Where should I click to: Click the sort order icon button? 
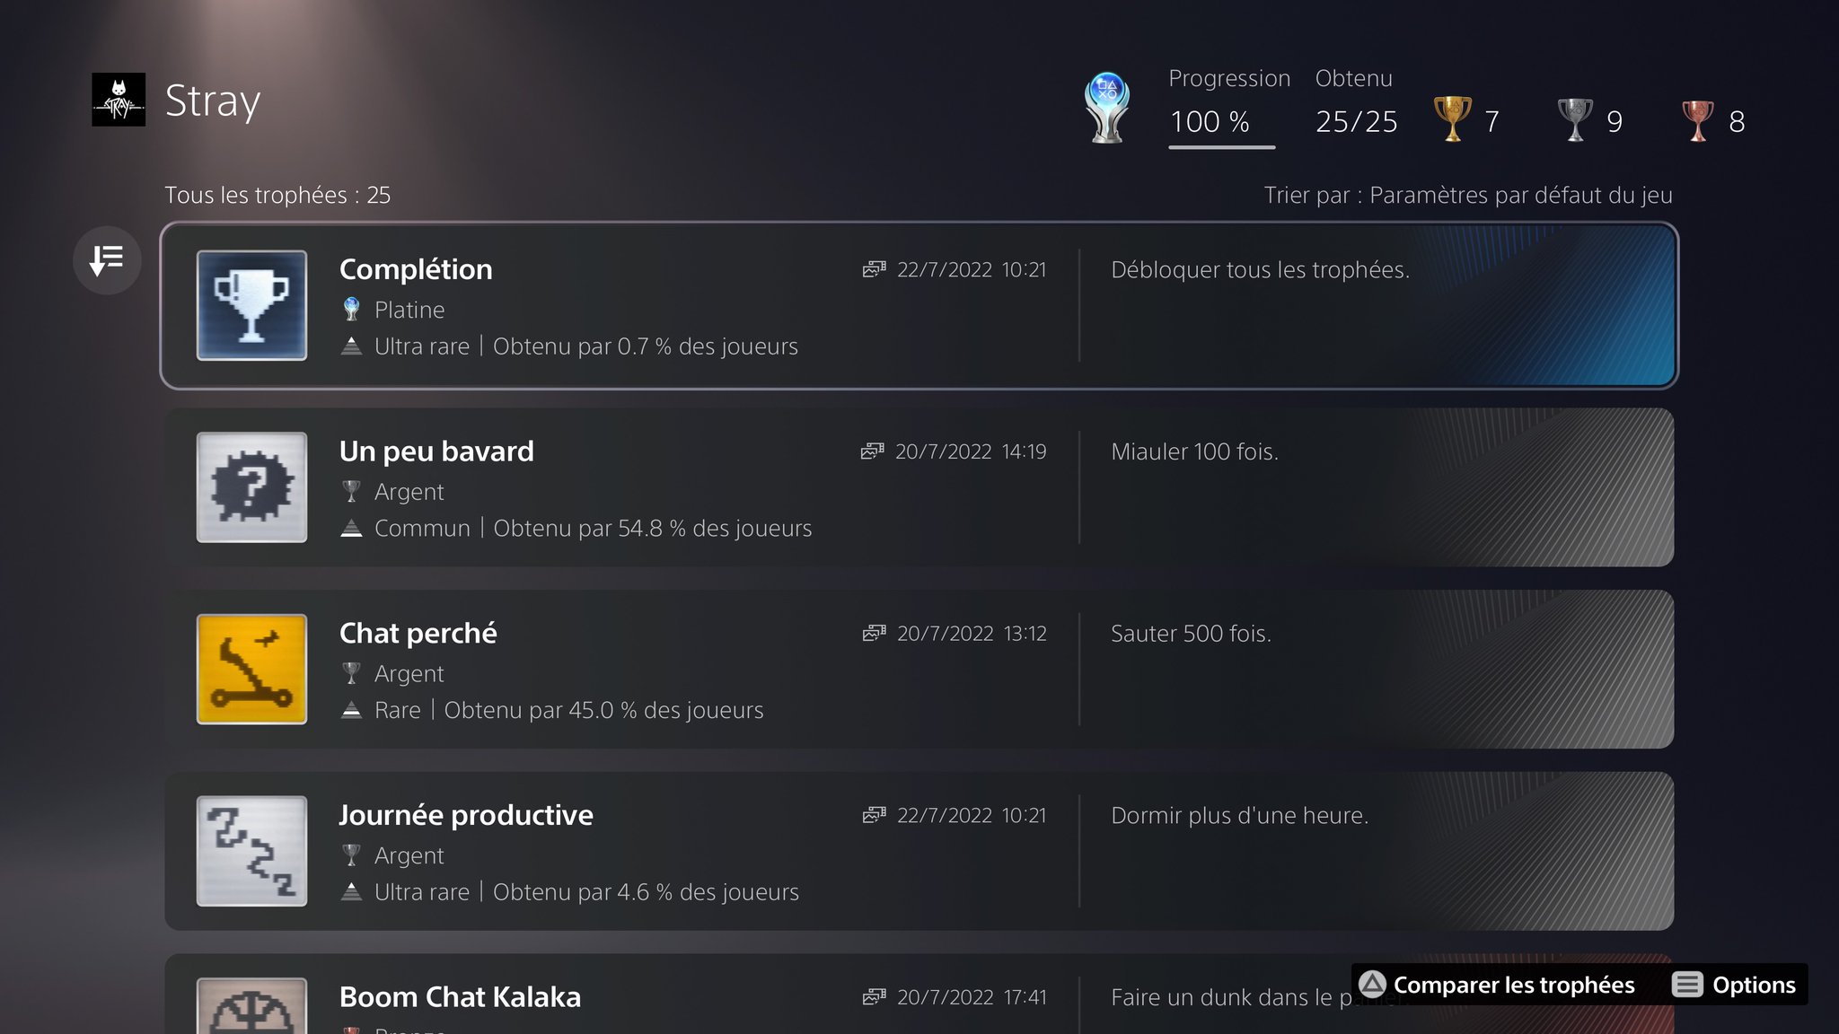pos(107,260)
